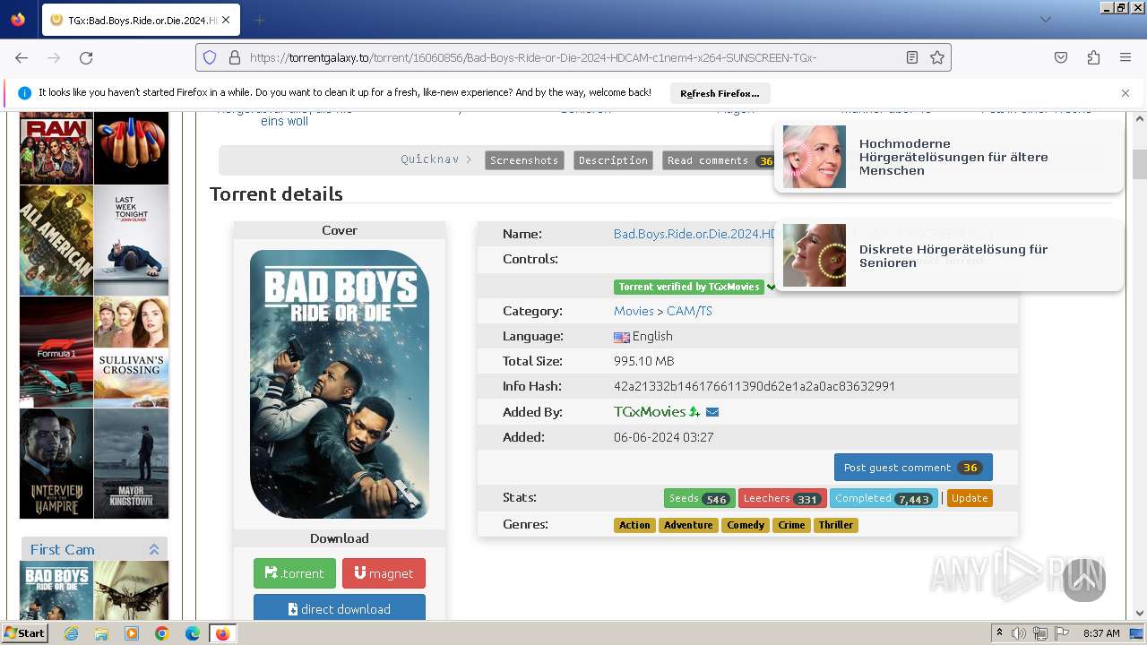Image resolution: width=1147 pixels, height=645 pixels.
Task: Click the Seeds 546 badge
Action: (x=700, y=498)
